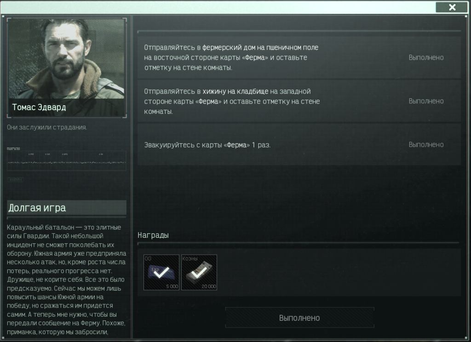Click the small tag below the waveform

click(15, 179)
